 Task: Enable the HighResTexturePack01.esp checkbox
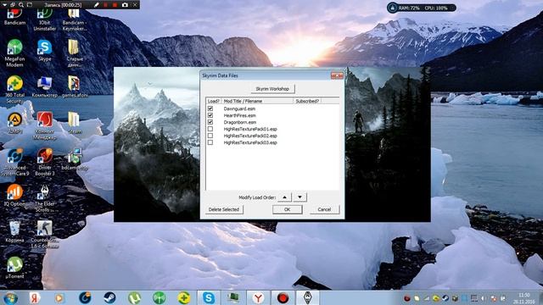[x=210, y=129]
